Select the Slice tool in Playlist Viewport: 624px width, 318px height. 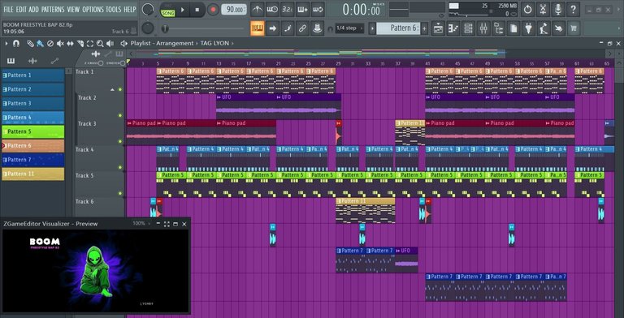(80, 43)
